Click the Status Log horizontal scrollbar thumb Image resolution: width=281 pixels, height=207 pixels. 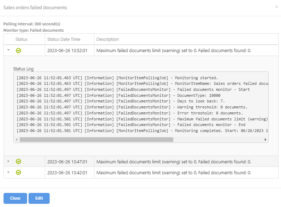(96, 139)
